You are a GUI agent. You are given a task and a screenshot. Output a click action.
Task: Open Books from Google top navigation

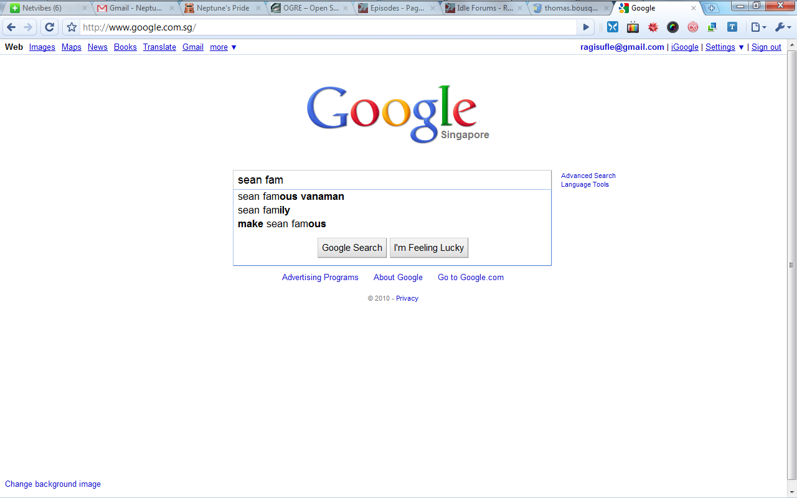click(x=125, y=47)
